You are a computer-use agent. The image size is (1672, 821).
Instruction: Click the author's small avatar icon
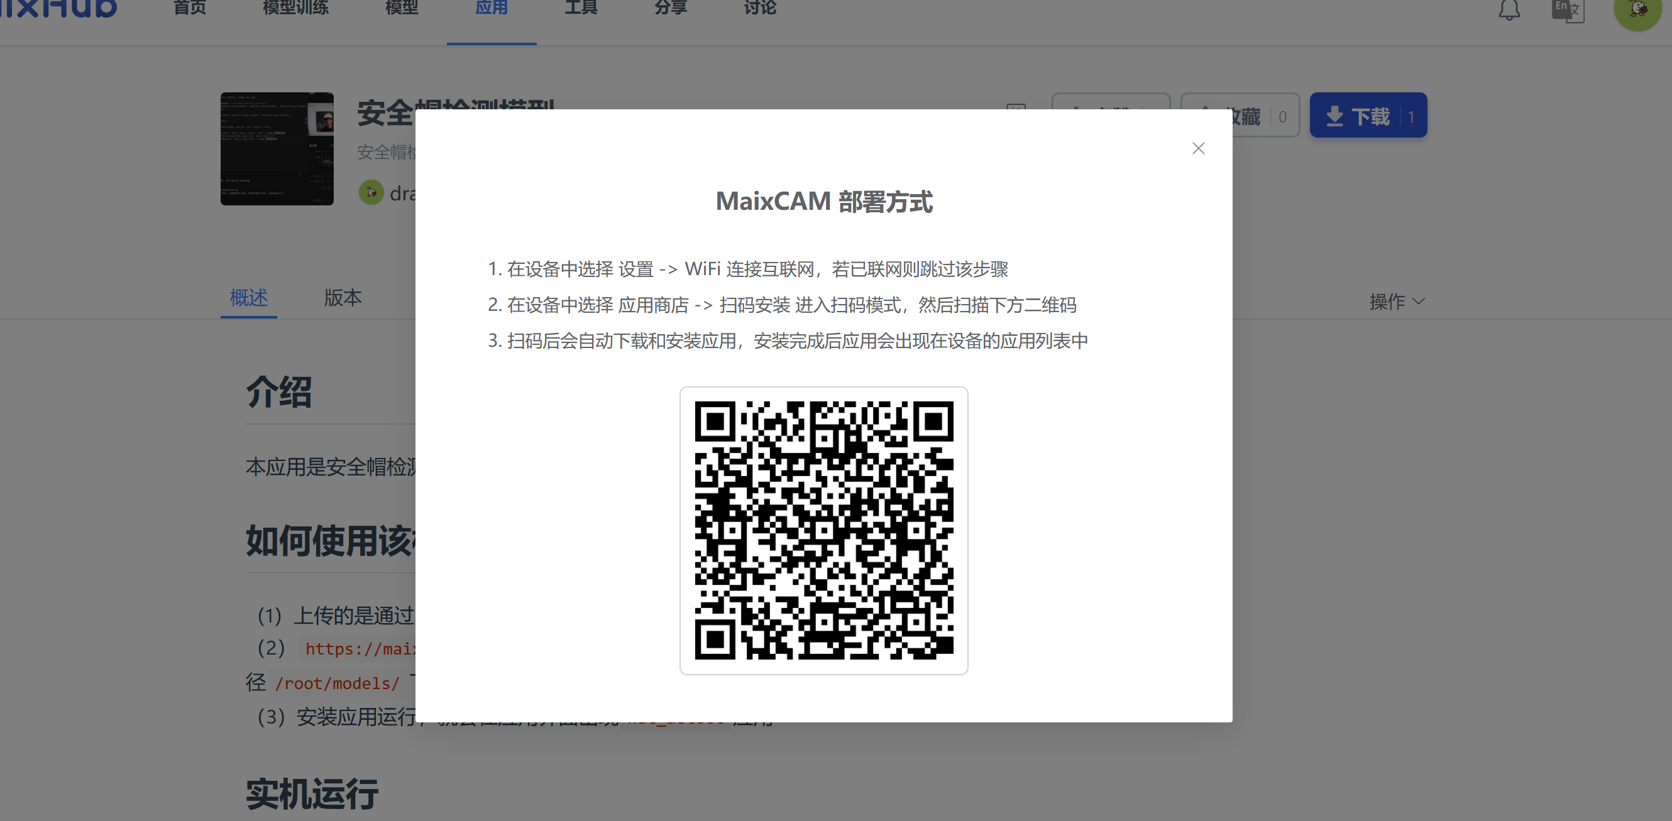(x=371, y=193)
